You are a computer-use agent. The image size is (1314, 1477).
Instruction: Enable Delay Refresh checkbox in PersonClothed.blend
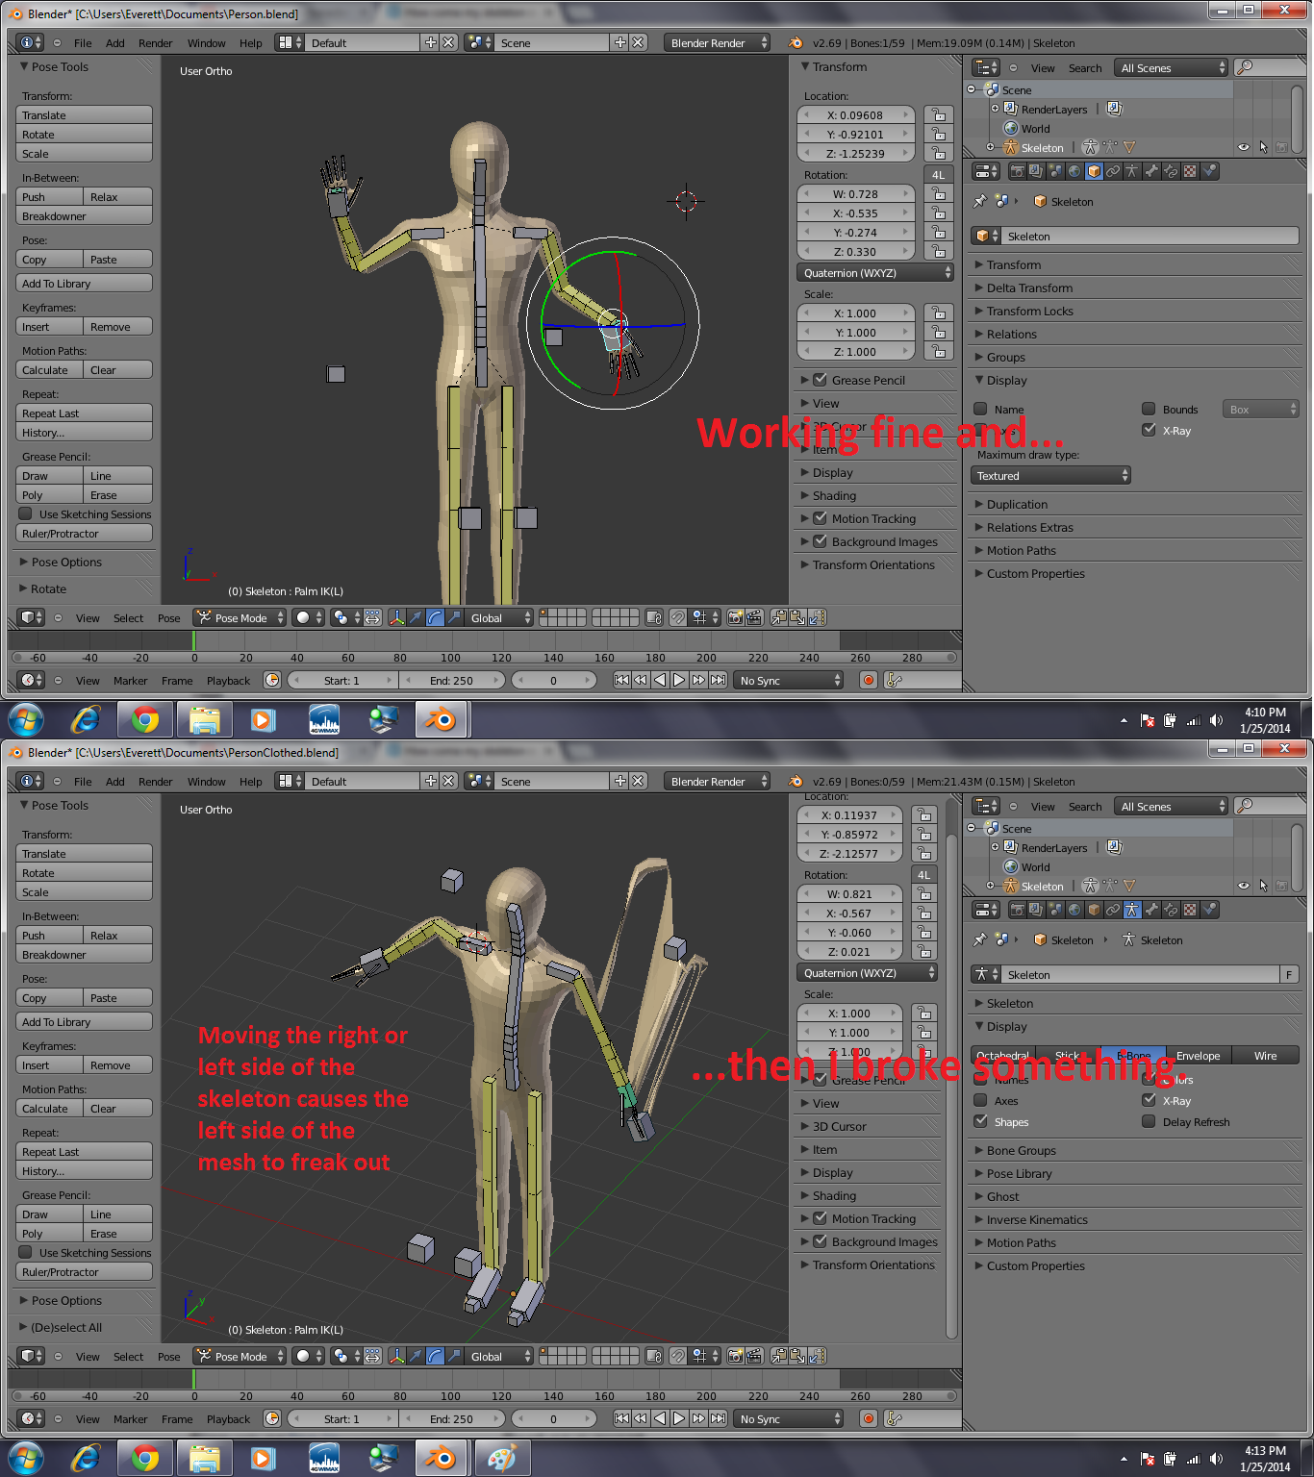coord(1149,1121)
